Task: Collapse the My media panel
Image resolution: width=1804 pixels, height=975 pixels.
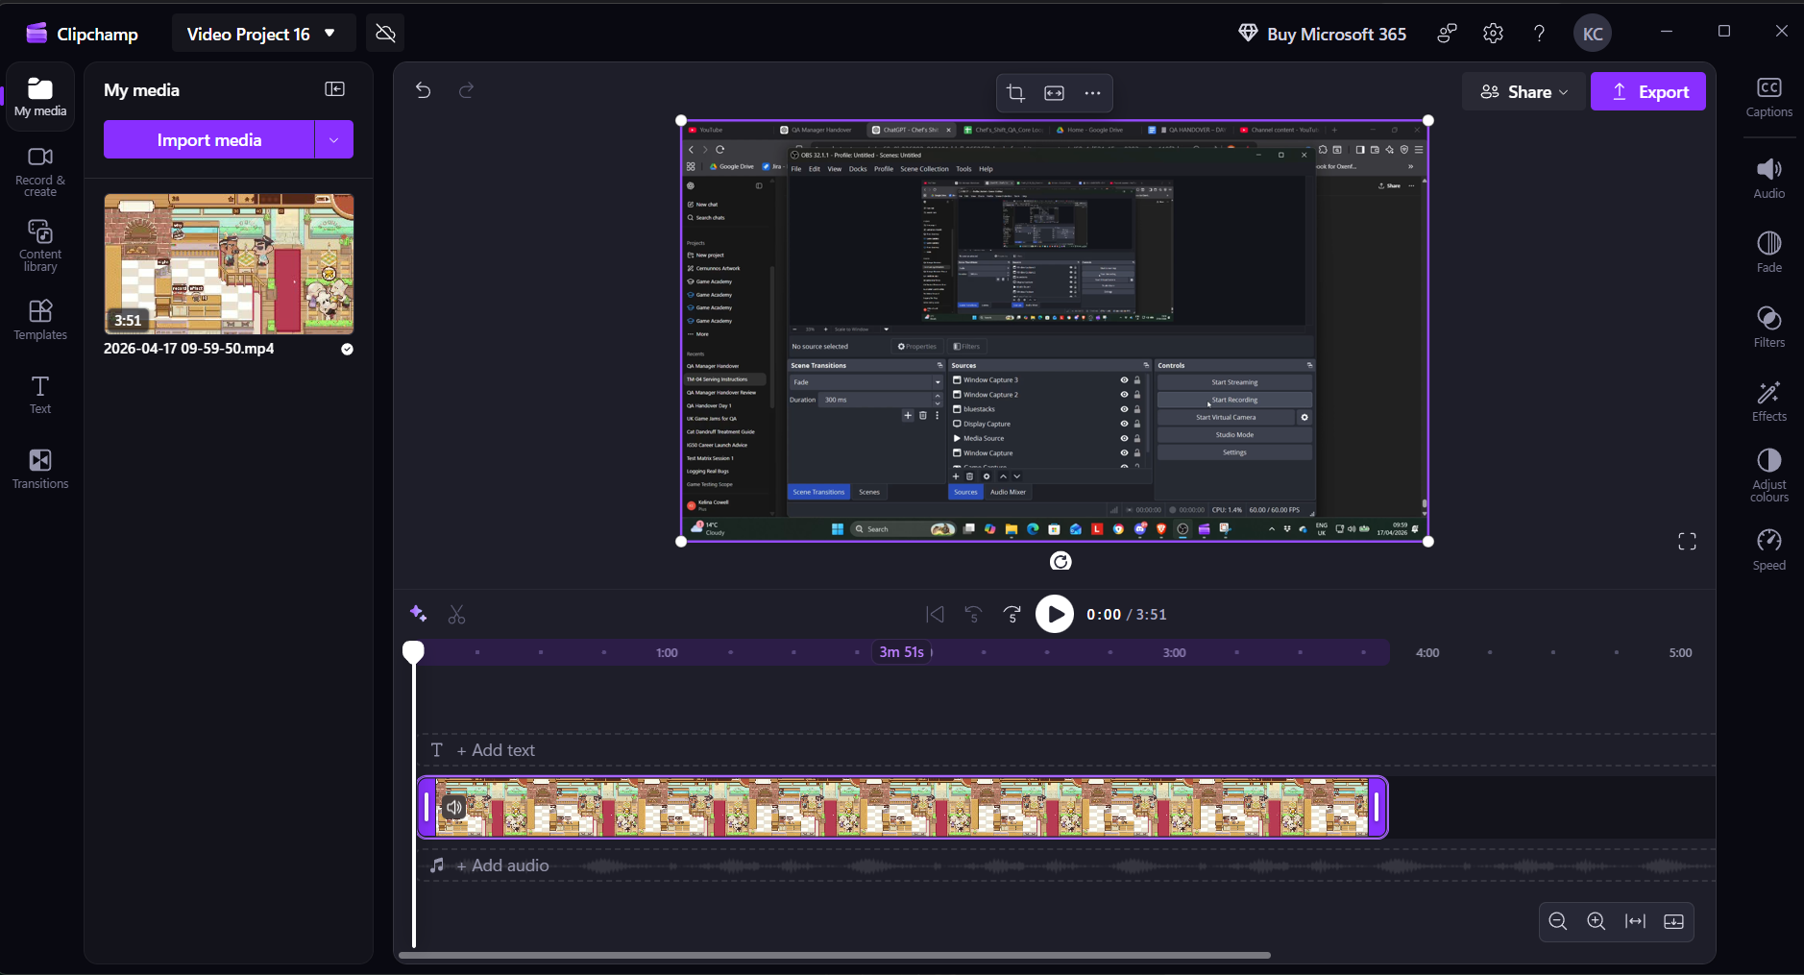Action: [x=335, y=89]
